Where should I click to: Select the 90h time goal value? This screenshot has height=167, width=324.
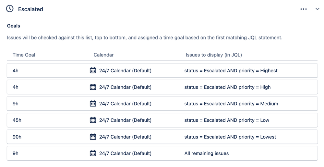pos(17,137)
